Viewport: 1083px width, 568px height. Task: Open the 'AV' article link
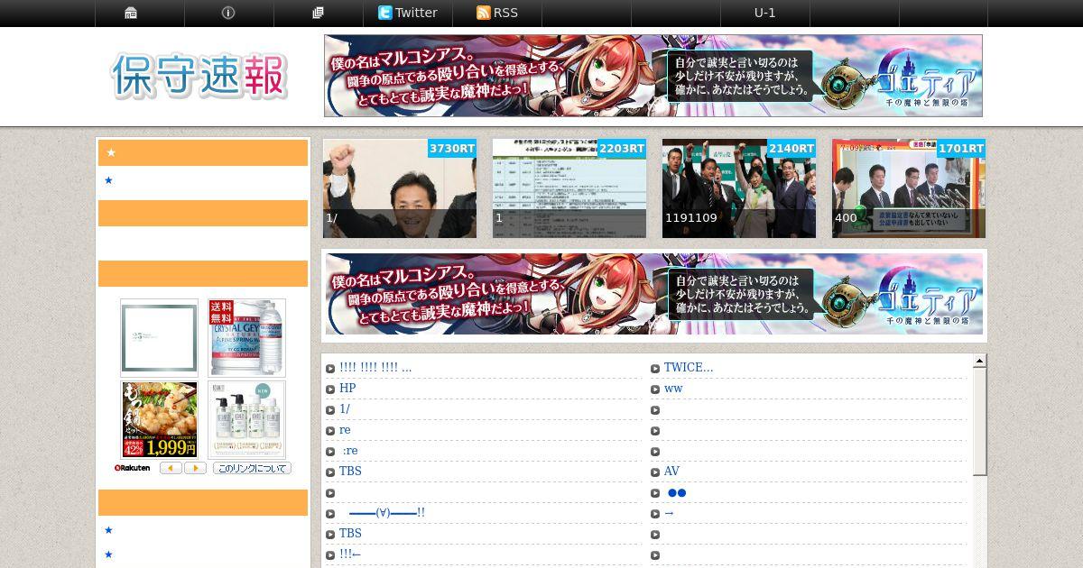tap(671, 472)
